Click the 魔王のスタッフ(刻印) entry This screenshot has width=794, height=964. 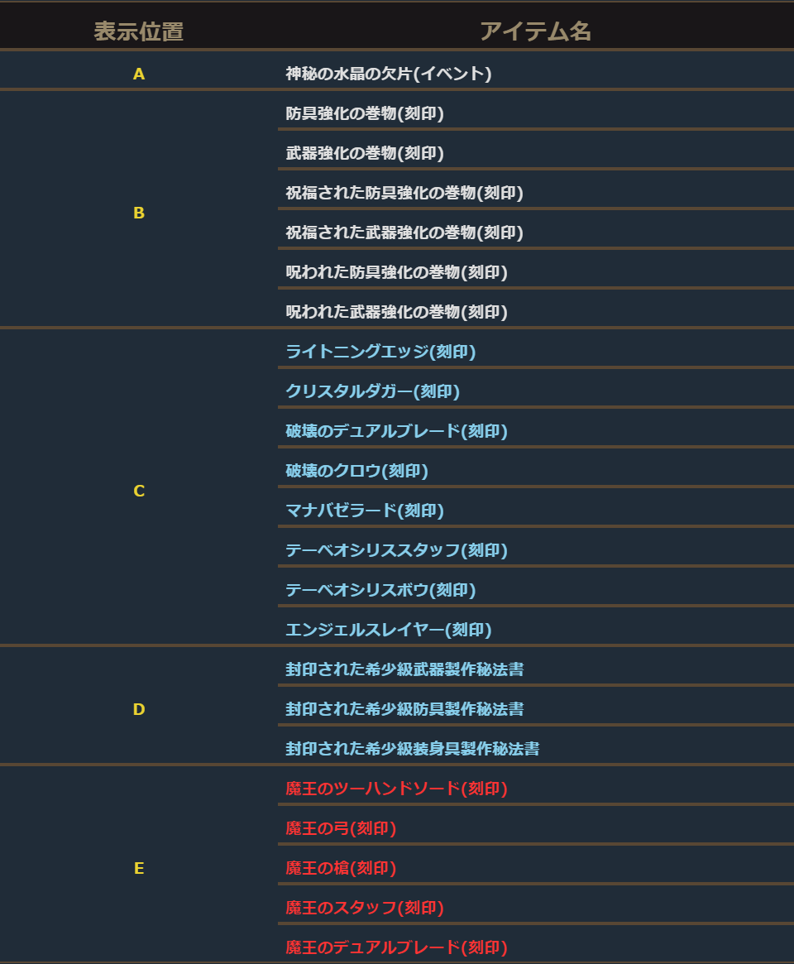click(365, 909)
